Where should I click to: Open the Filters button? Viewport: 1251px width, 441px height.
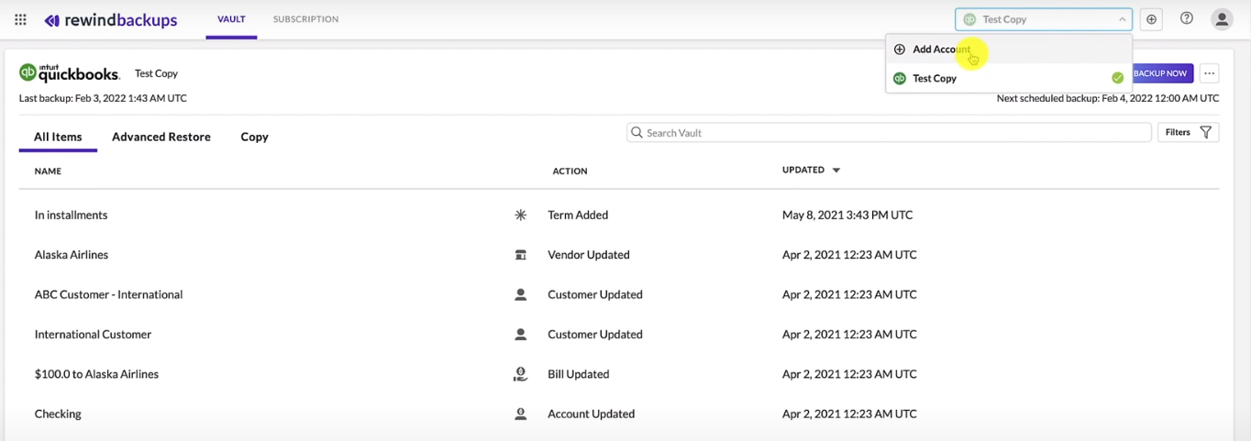coord(1188,133)
